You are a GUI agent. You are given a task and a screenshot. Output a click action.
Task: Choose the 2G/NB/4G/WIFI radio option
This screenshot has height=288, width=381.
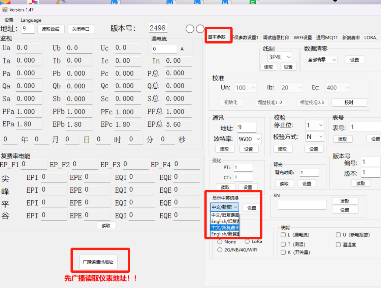pos(220,250)
